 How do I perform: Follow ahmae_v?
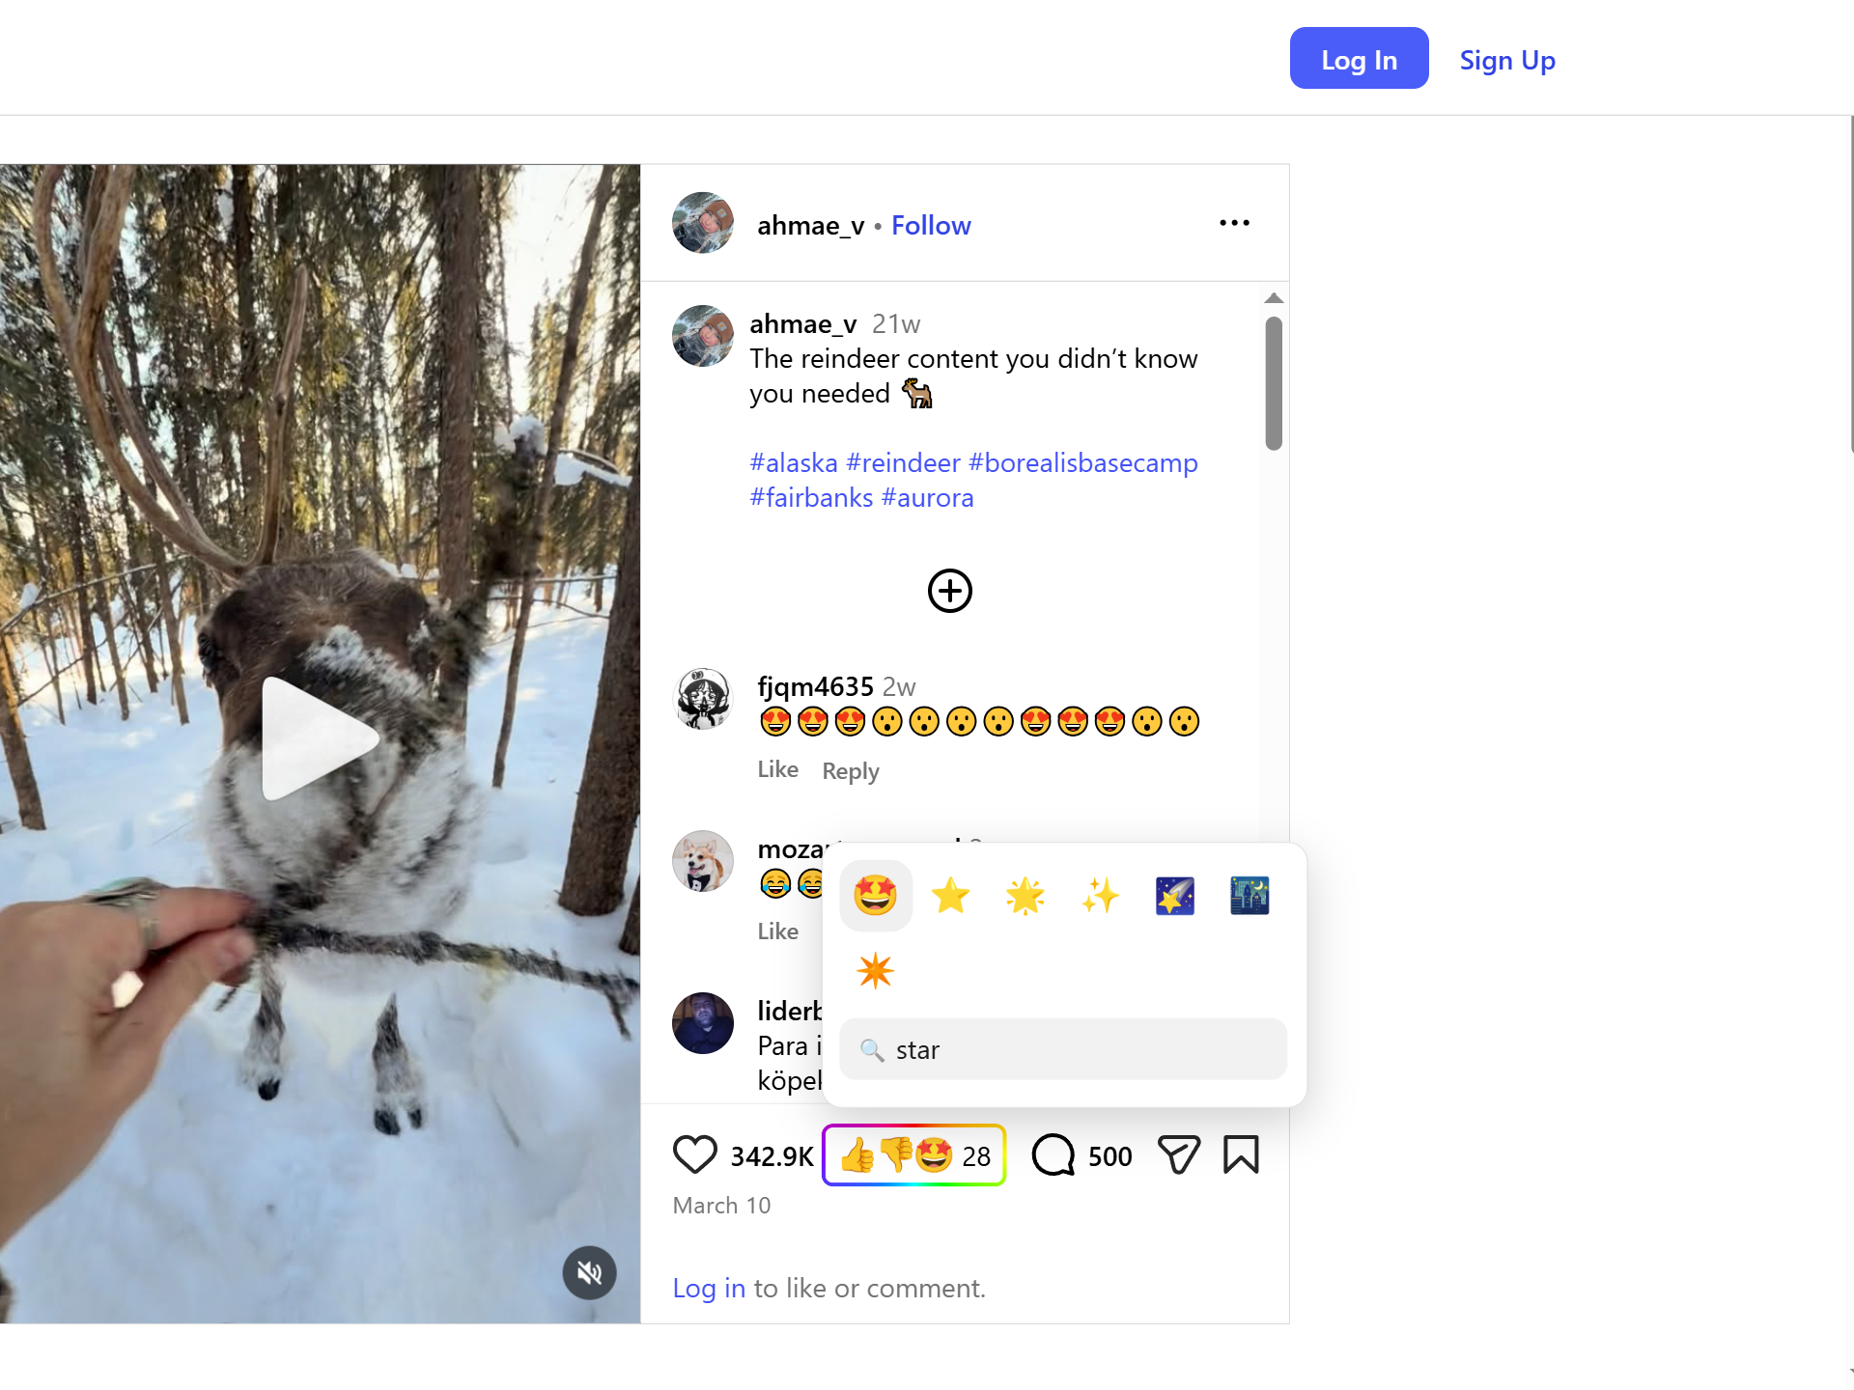tap(931, 225)
